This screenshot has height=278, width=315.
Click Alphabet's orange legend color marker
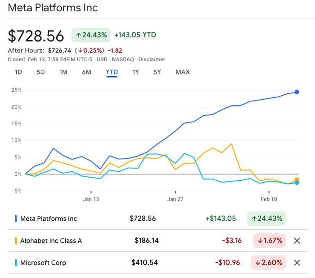coord(16,241)
